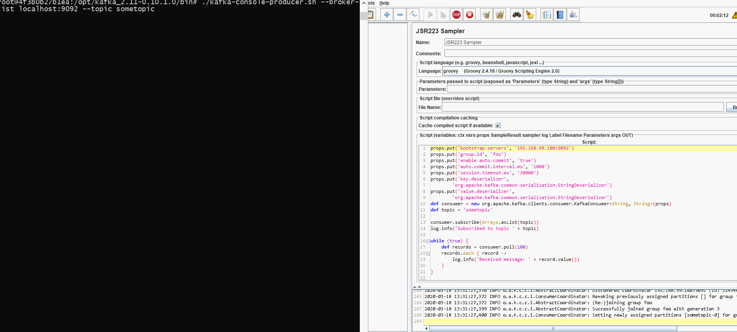
Task: Click the log panel expand down arrow
Action: [419, 287]
